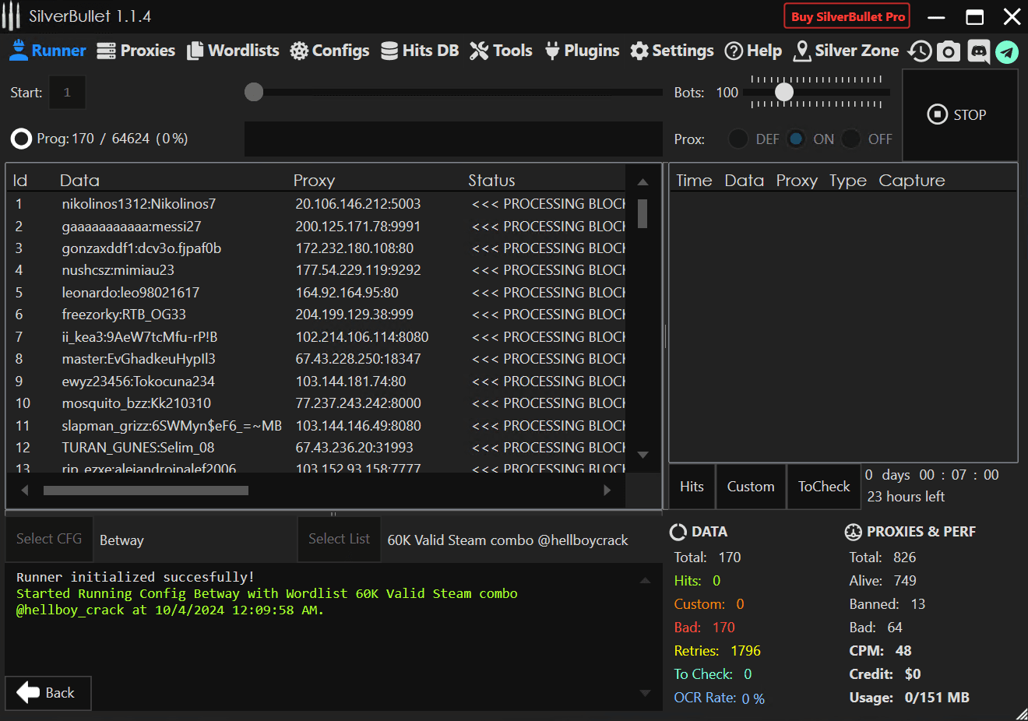
Task: Select the OFF proxy radio option
Action: coord(851,139)
